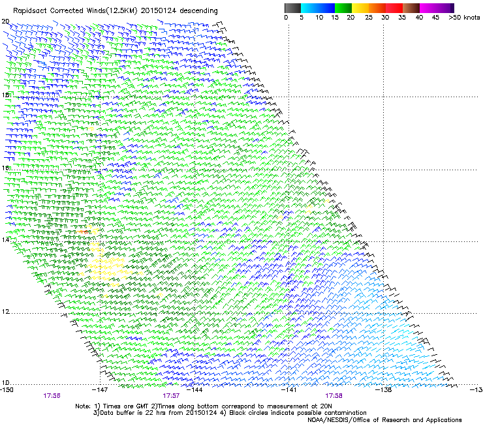Click the brown 35-40 knots legend color
Viewport: 483px width, 424px height.
coord(411,8)
